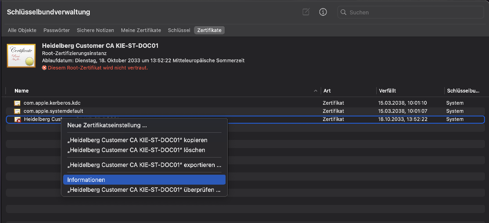Choose the löschen option in context menu
The image size is (489, 223).
coord(144,150)
